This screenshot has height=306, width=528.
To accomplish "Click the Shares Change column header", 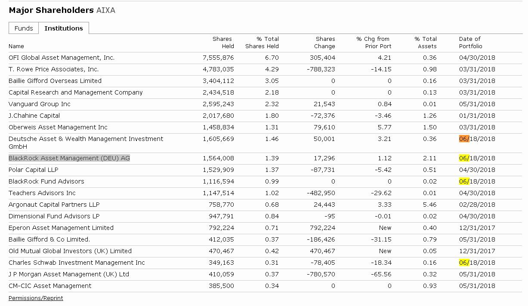I will (324, 43).
